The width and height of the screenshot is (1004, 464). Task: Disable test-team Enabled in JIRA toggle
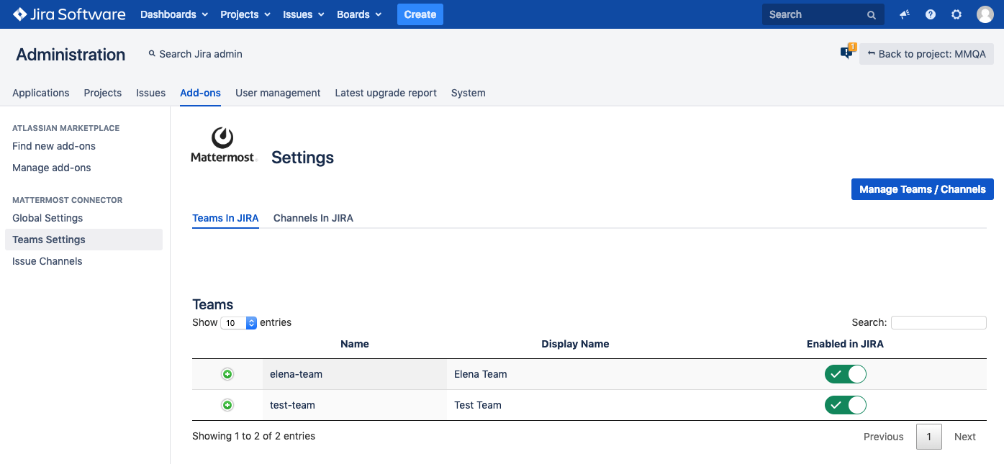pos(845,405)
